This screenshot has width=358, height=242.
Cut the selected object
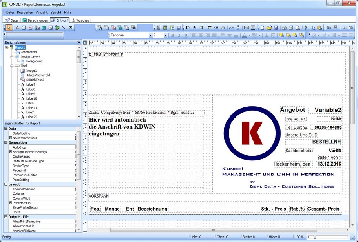click(306, 28)
